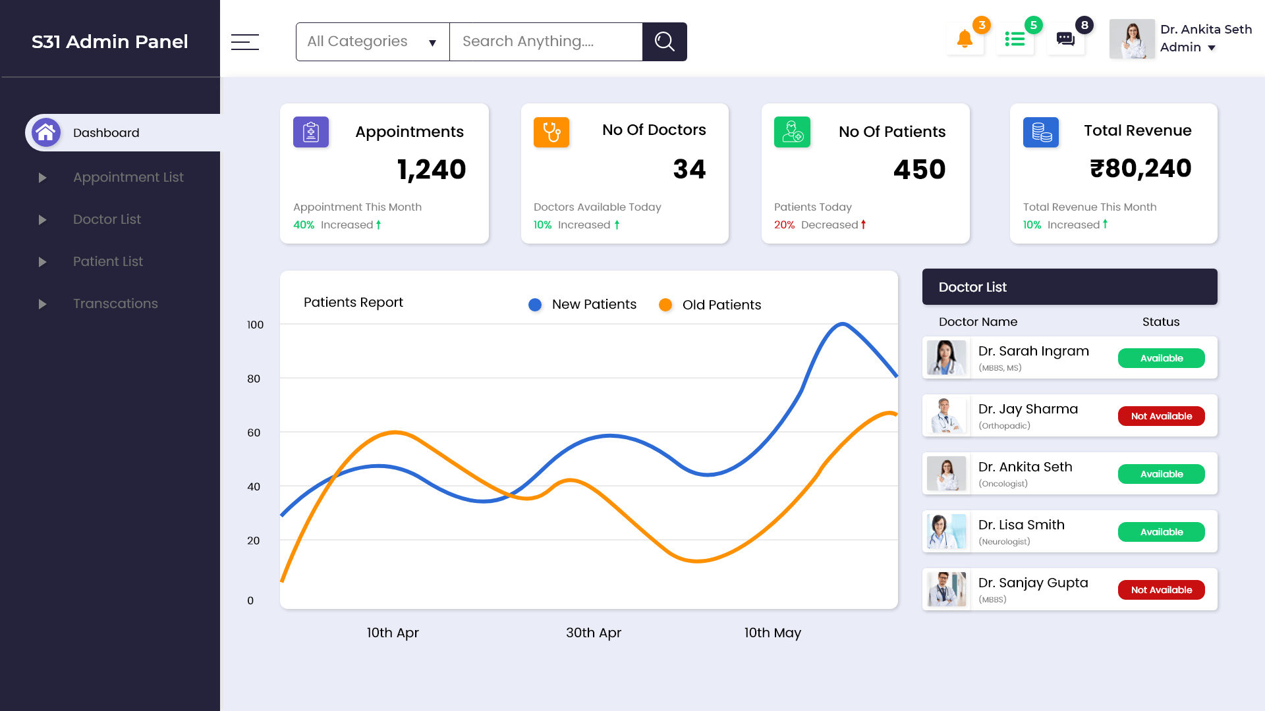The image size is (1265, 711).
Task: Click Dr. Jay Sharma's photo
Action: coord(947,415)
